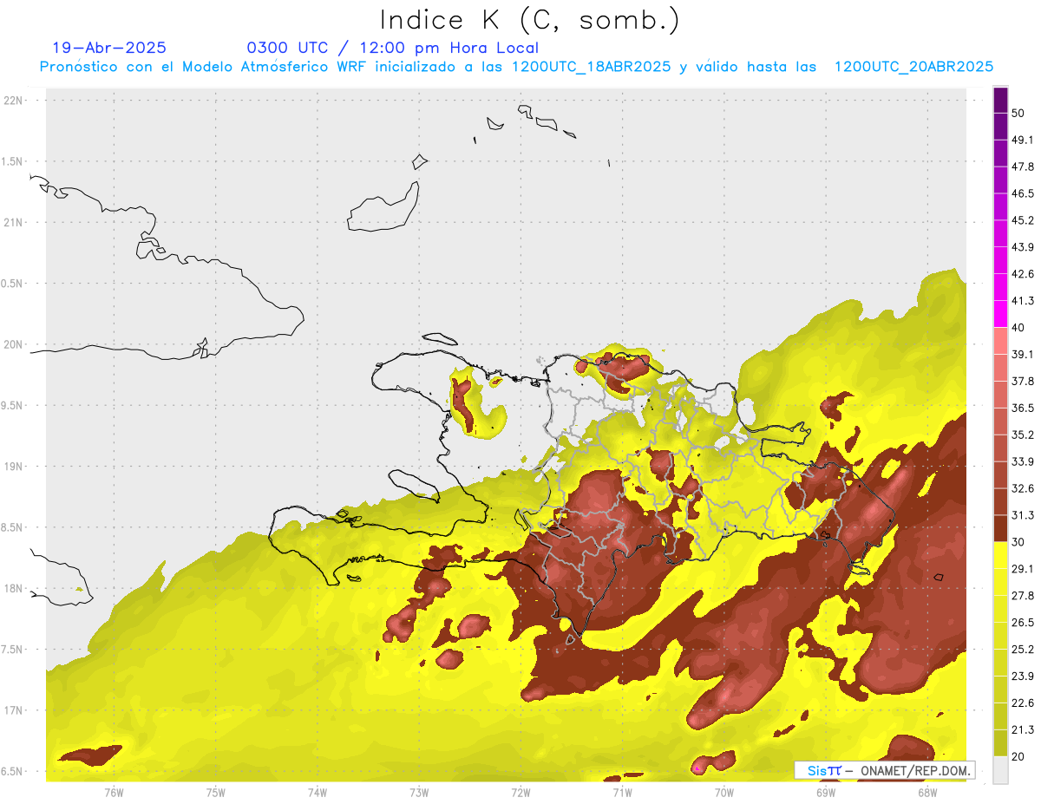Click the '20N' latitude label

pos(13,344)
